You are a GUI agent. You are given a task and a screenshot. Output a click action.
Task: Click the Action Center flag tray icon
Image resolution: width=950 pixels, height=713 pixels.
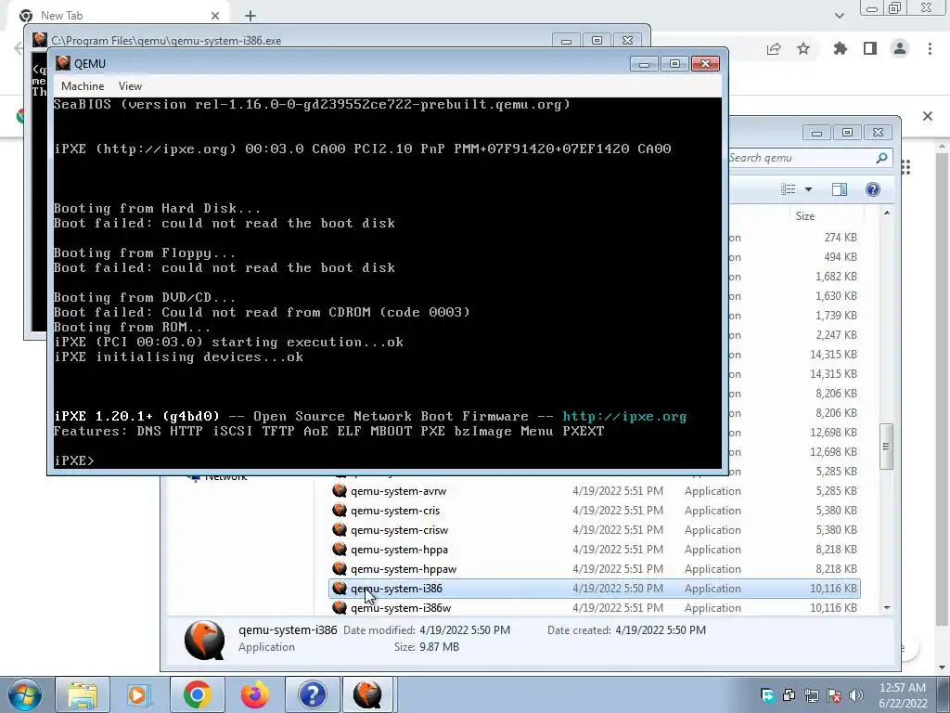(x=834, y=695)
